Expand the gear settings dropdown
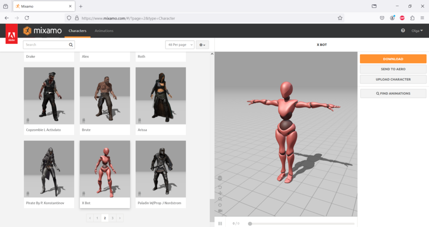Screen dimensions: 429x227 203,45
